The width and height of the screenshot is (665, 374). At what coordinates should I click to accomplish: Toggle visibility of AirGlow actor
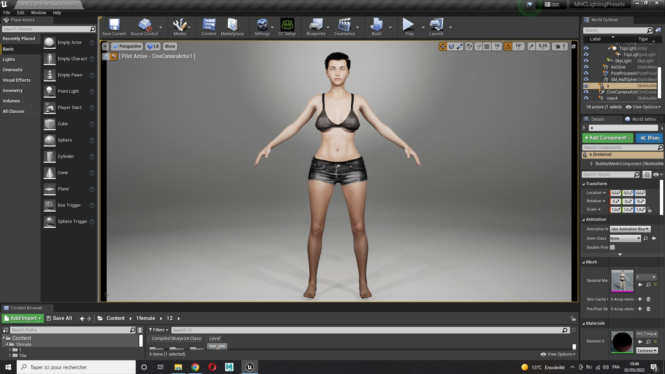tap(586, 67)
